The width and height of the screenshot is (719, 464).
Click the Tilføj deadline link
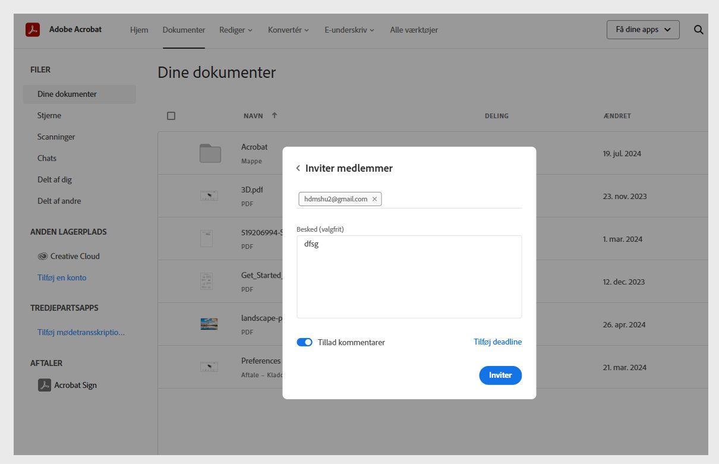coord(497,342)
